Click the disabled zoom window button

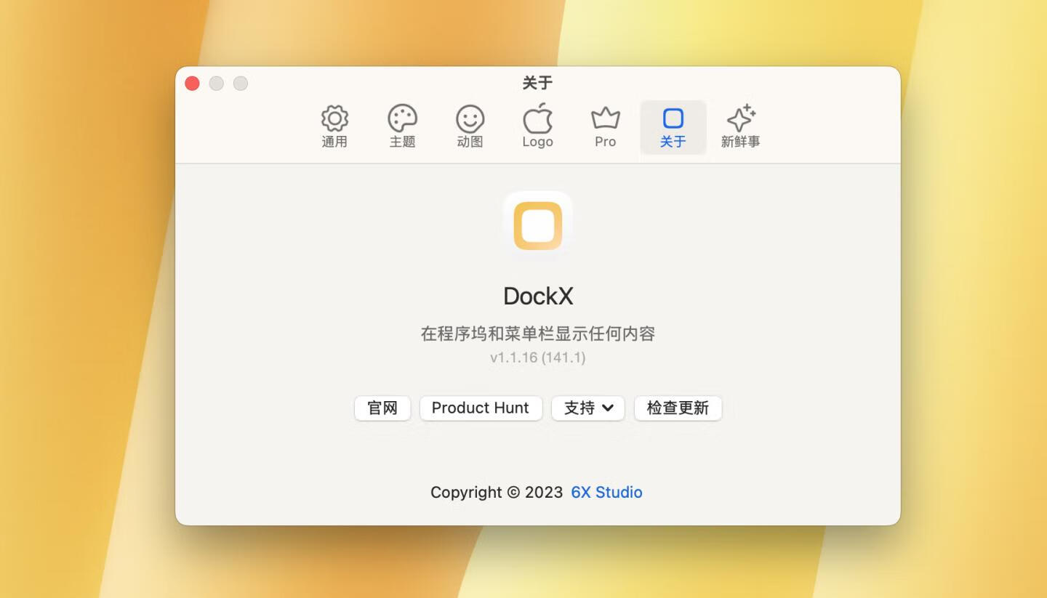point(241,84)
